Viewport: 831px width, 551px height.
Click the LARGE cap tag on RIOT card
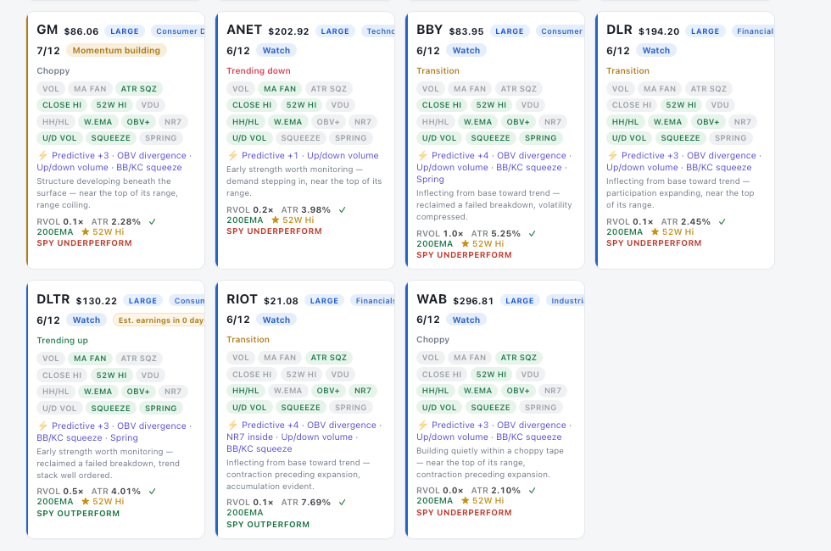click(x=324, y=301)
